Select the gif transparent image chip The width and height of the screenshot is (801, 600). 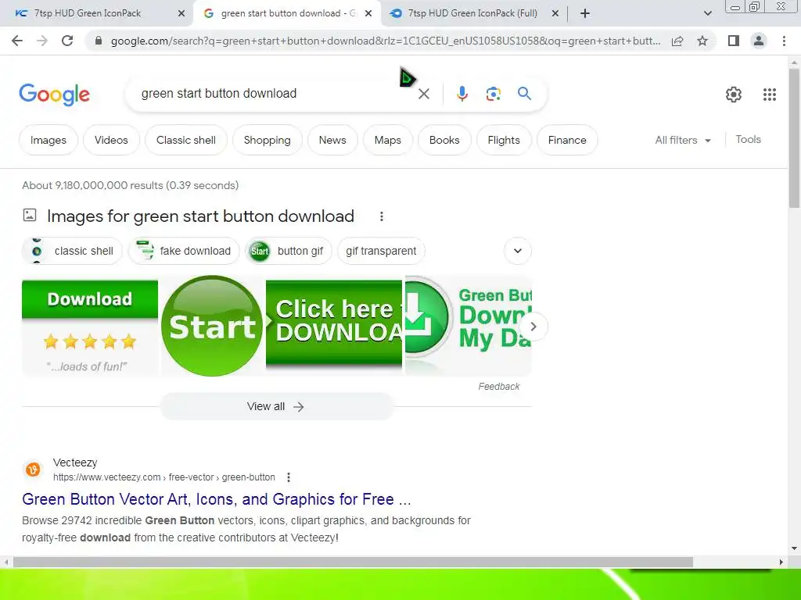coord(381,251)
